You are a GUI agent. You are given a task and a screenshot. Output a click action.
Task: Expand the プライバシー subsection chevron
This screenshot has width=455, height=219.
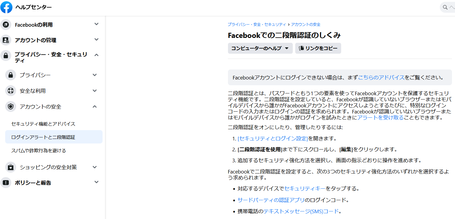(95, 75)
